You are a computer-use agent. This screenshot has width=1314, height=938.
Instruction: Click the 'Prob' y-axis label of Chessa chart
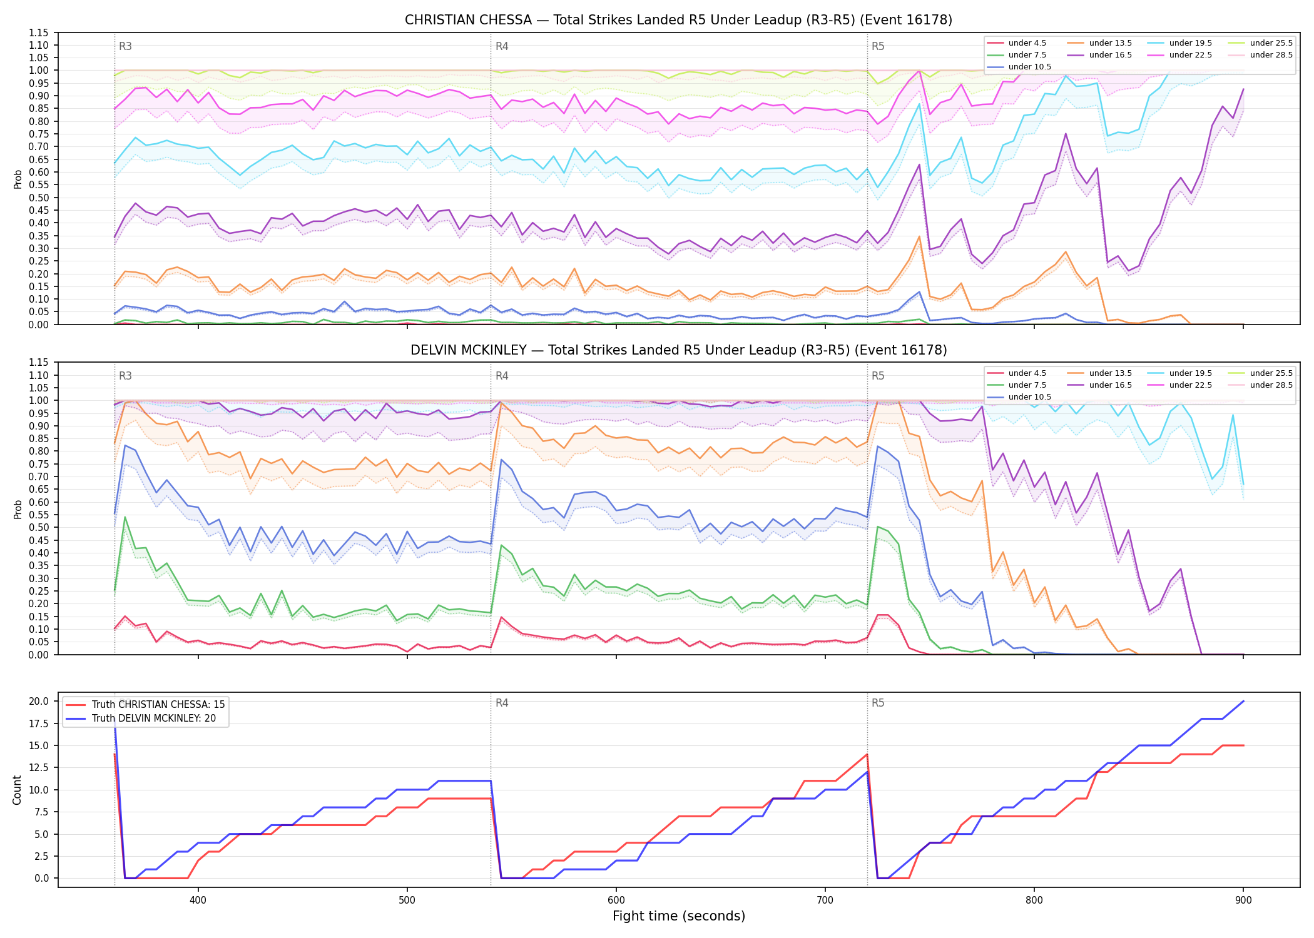pyautogui.click(x=18, y=179)
